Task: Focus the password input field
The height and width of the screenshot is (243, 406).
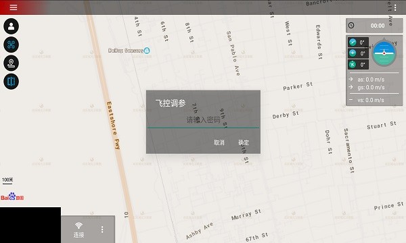Action: (203, 121)
